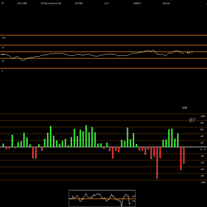Click the '(Royal' header text
Image resolution: width=207 pixels, height=207 pixels.
[x=166, y=3]
